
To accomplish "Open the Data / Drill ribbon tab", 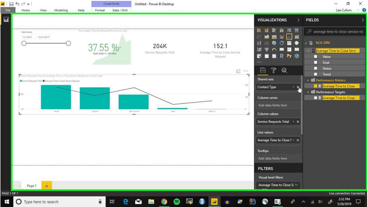I will pyautogui.click(x=120, y=10).
